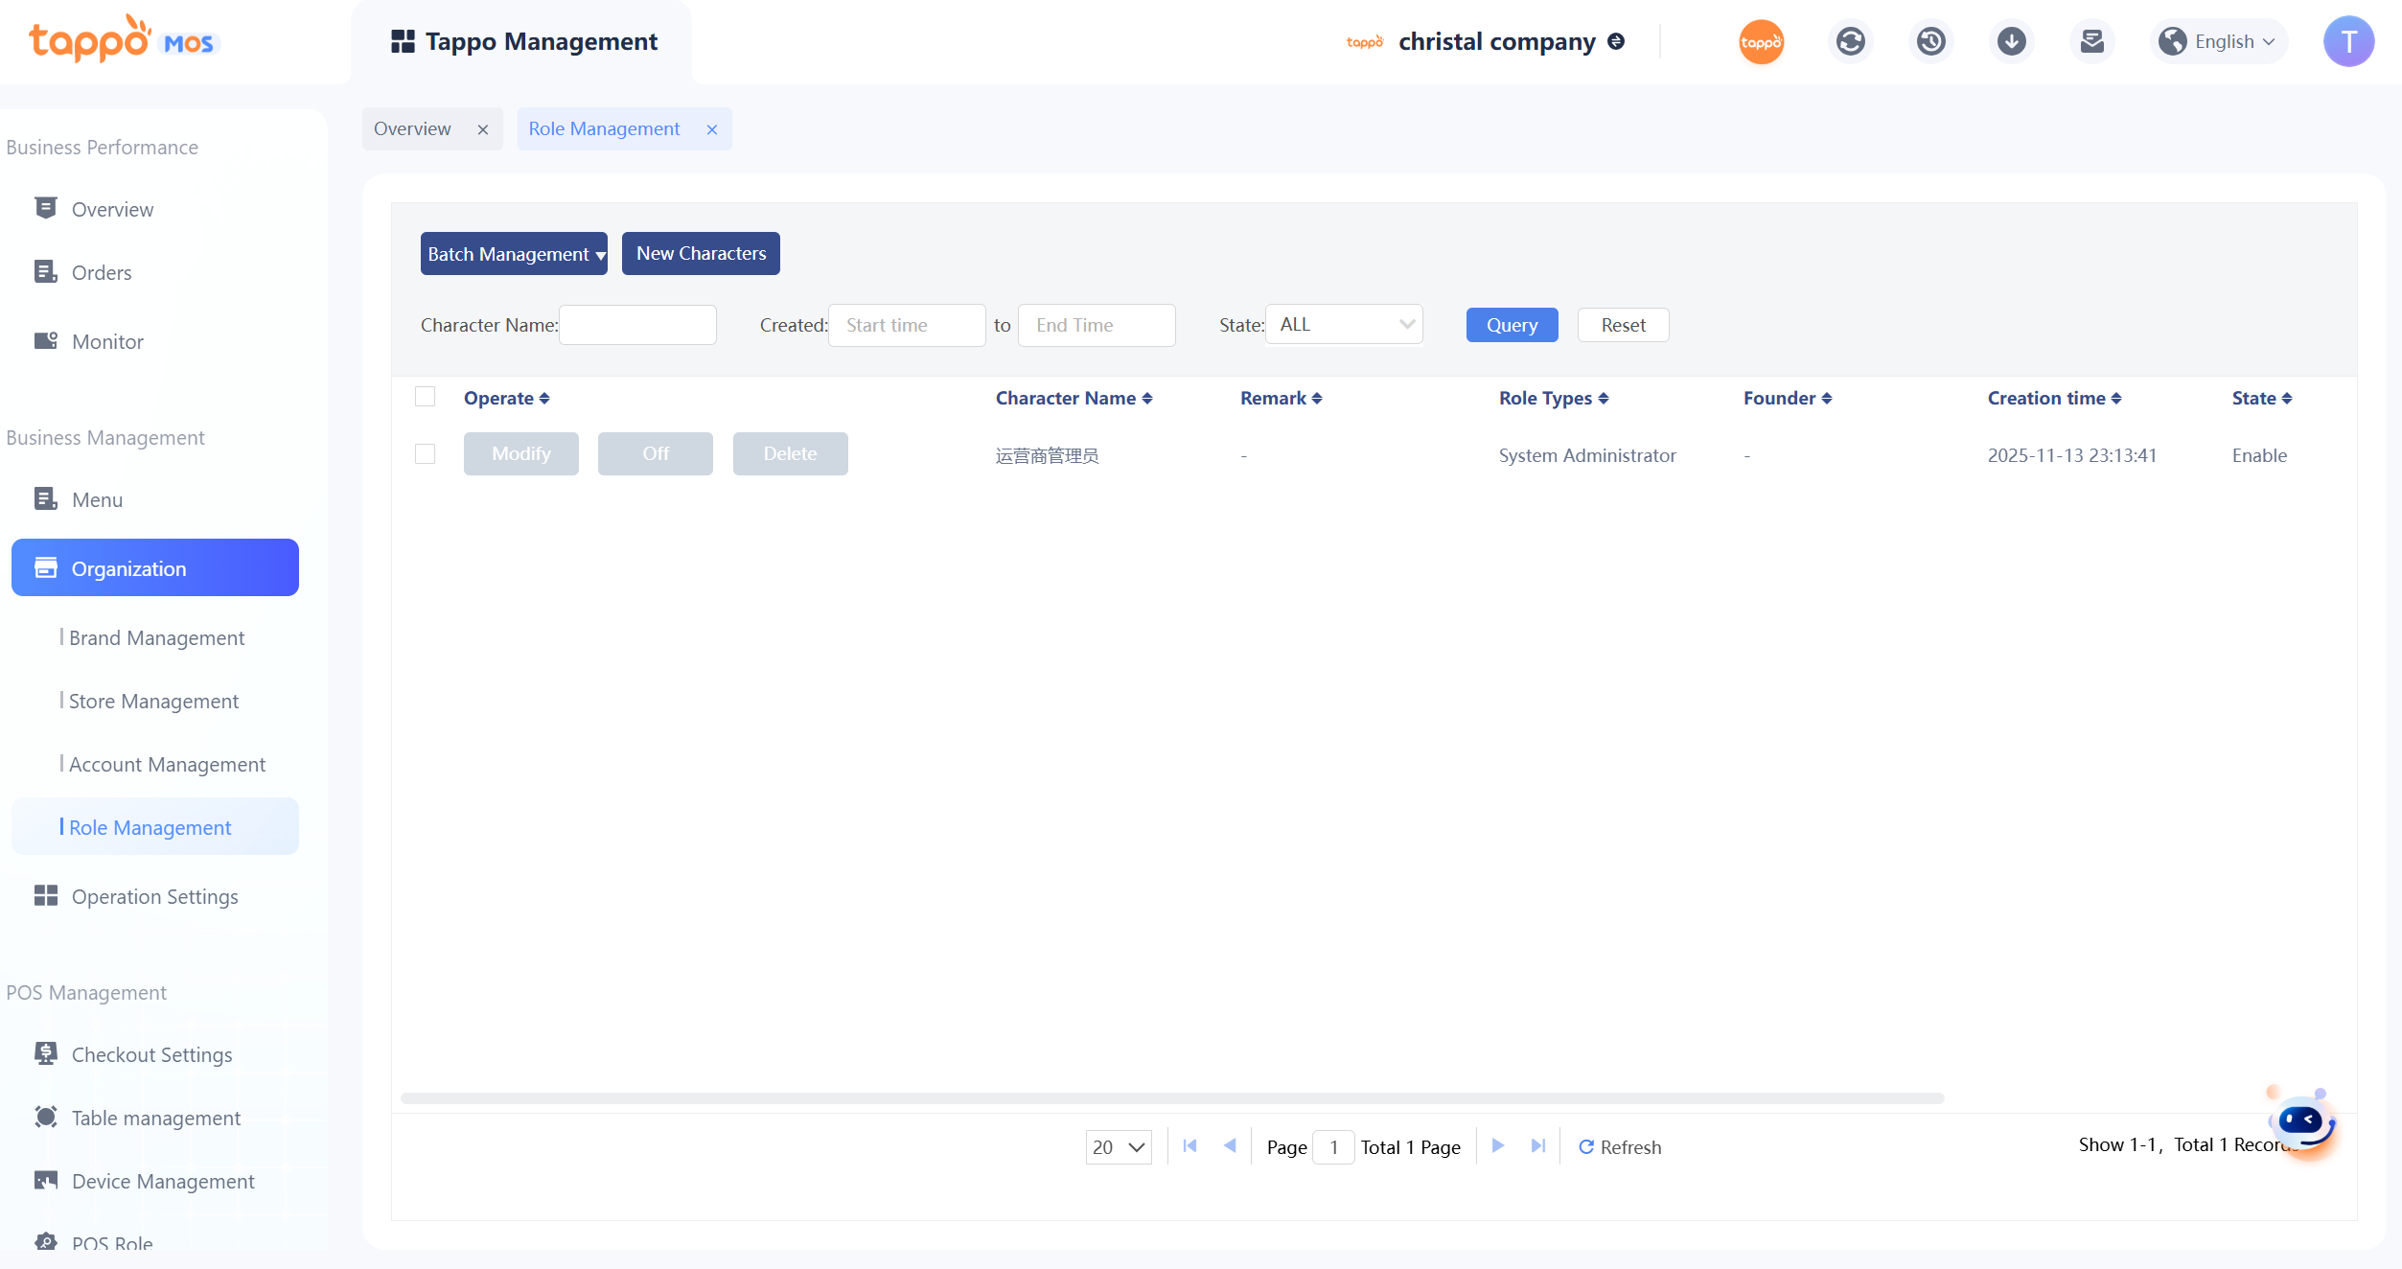Click the user avatar T icon
2402x1269 pixels.
click(2347, 41)
